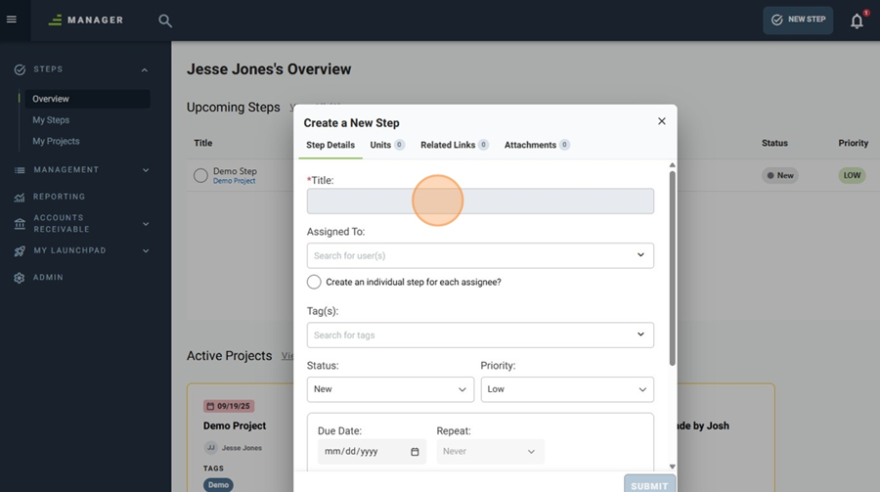This screenshot has width=880, height=492.
Task: Click the Status column header
Action: click(774, 143)
